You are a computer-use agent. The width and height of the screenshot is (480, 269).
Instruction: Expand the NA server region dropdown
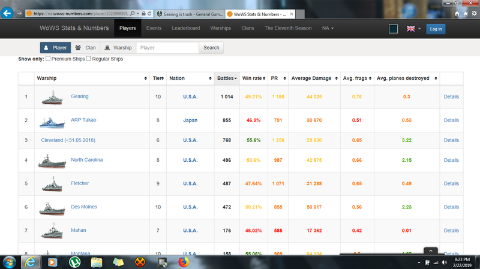click(x=328, y=28)
